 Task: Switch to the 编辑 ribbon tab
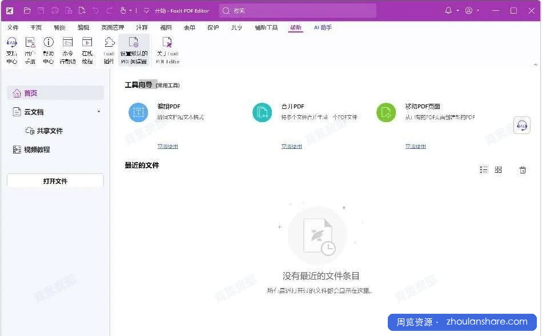tap(83, 27)
